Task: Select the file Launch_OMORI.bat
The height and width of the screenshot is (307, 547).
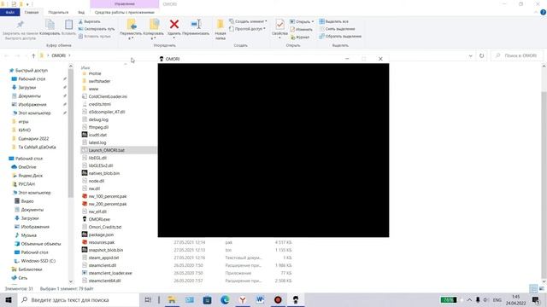Action: point(106,150)
